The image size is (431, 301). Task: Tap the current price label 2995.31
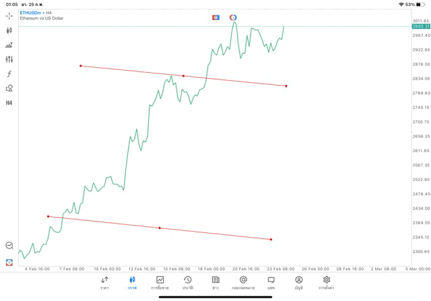[x=422, y=26]
